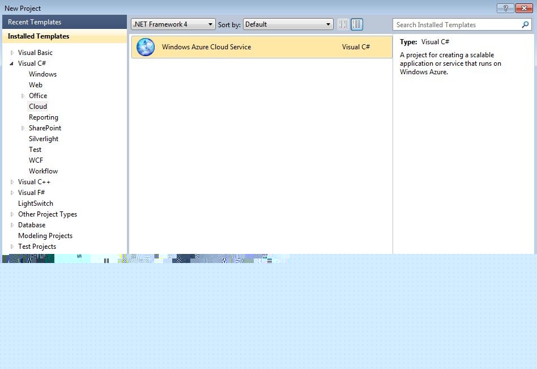Image resolution: width=537 pixels, height=369 pixels.
Task: Expand the Test Projects node
Action: click(12, 247)
